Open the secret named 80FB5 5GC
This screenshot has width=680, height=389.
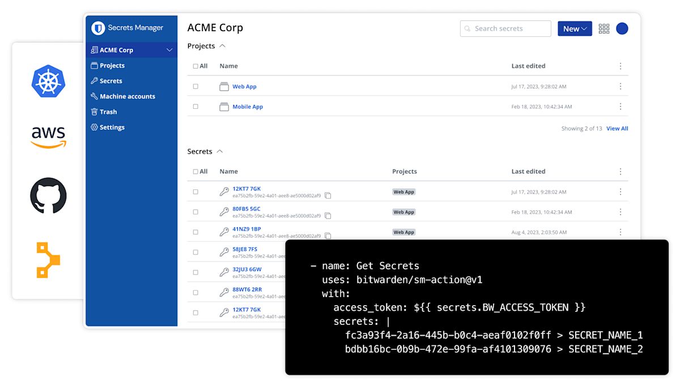point(246,209)
